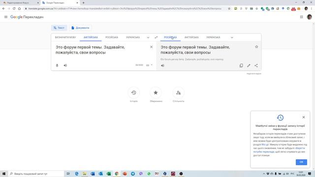This screenshot has width=315, height=177.
Task: Select 'Українська' as source language
Action: [133, 37]
